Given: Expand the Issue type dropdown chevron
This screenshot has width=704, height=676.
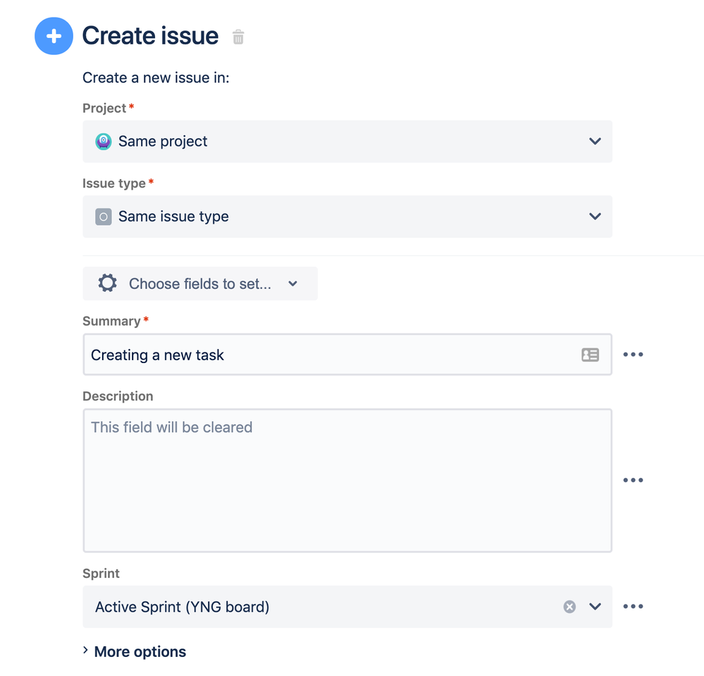Looking at the screenshot, I should click(595, 216).
